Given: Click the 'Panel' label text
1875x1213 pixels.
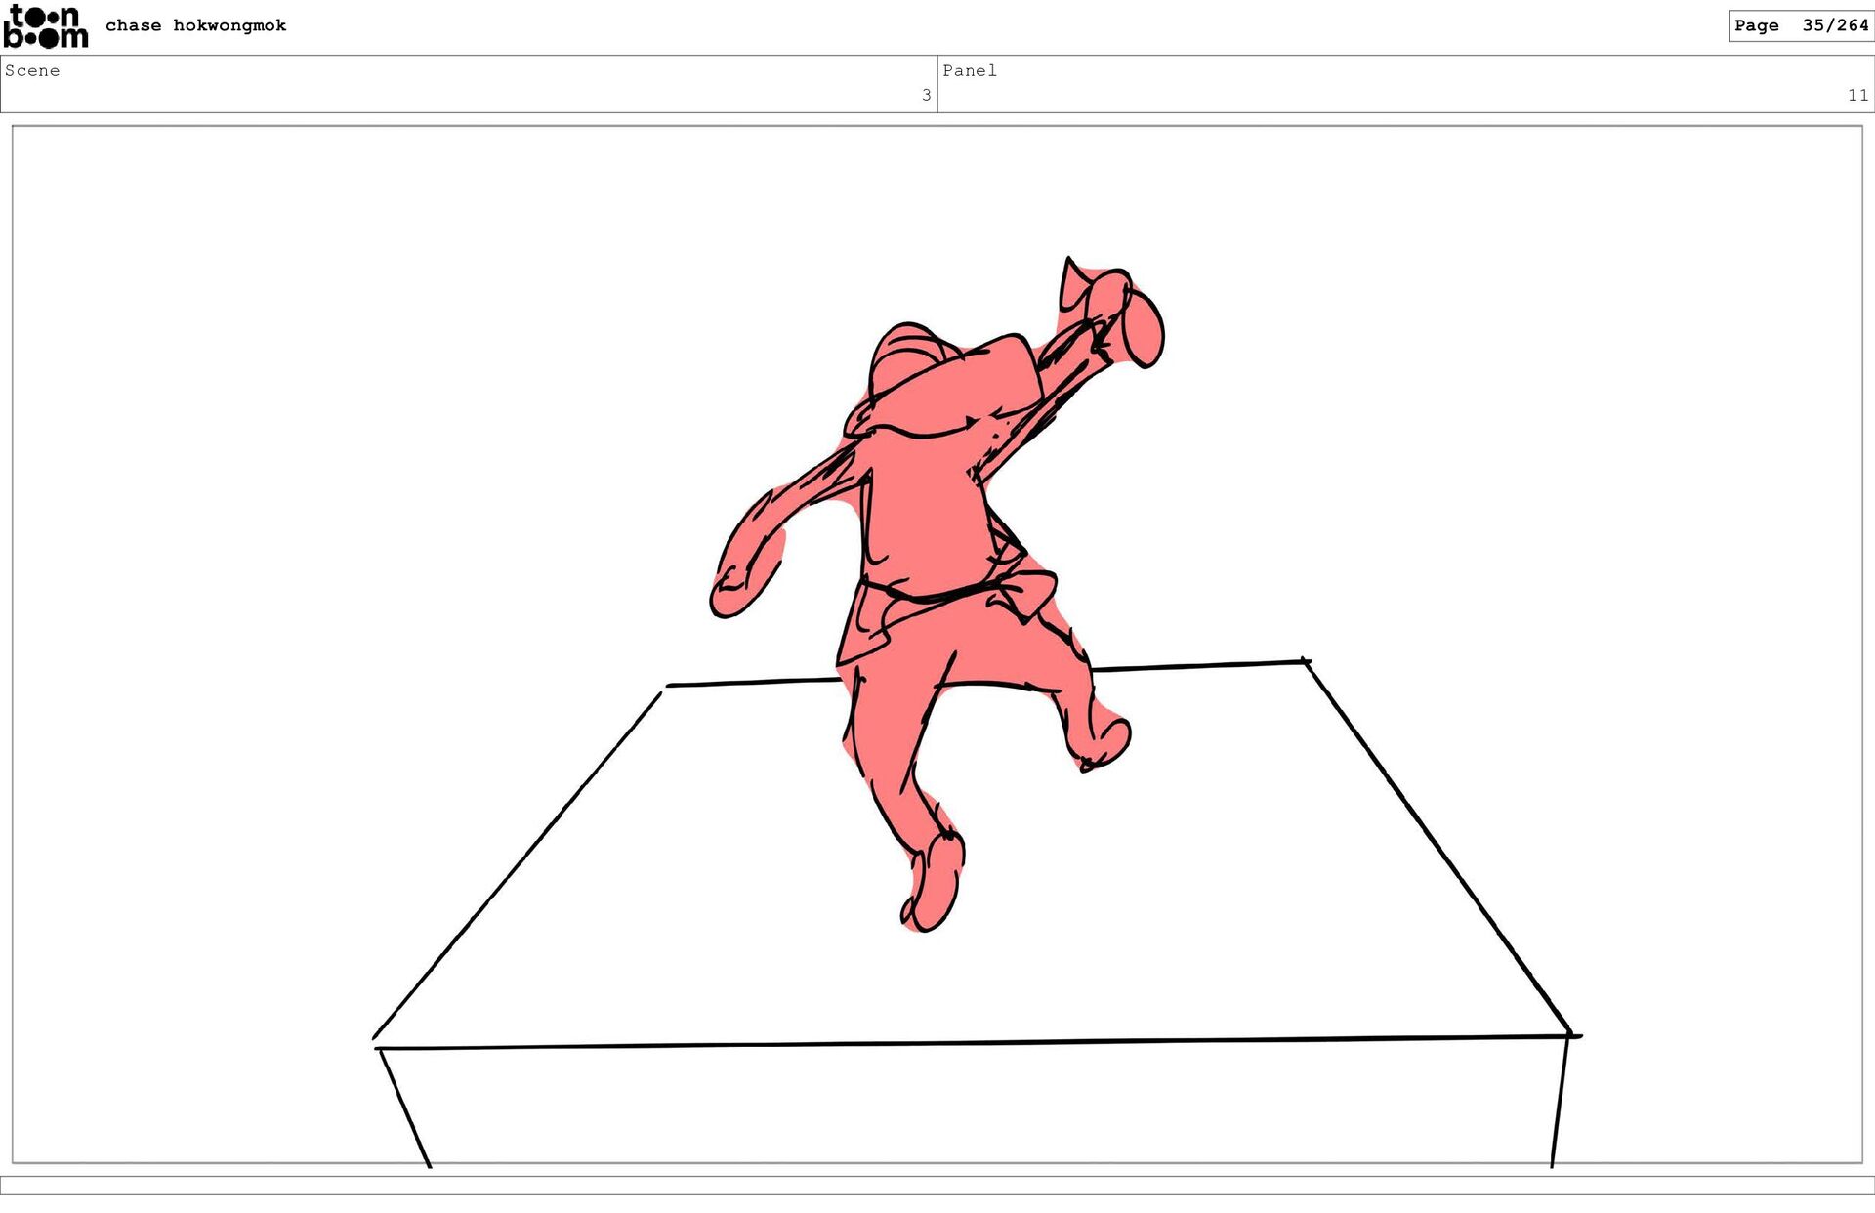Looking at the screenshot, I should coord(969,70).
